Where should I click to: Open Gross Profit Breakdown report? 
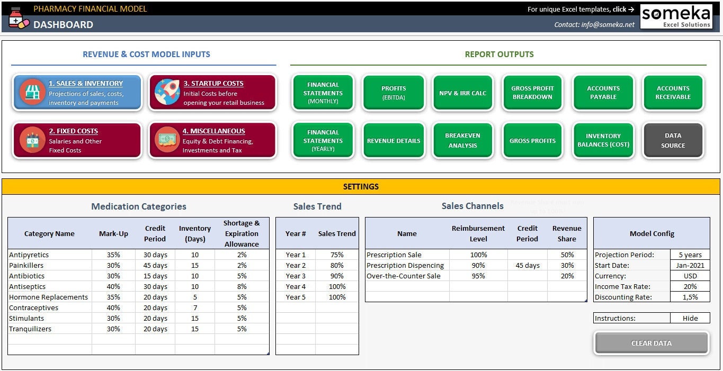(532, 93)
